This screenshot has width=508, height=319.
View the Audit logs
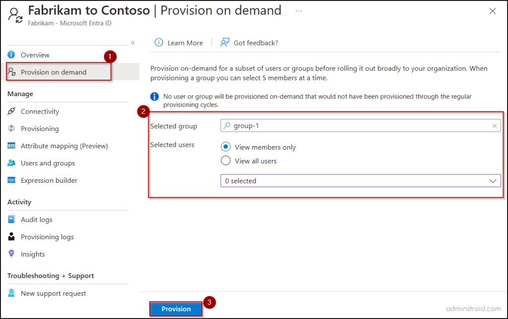coord(36,219)
